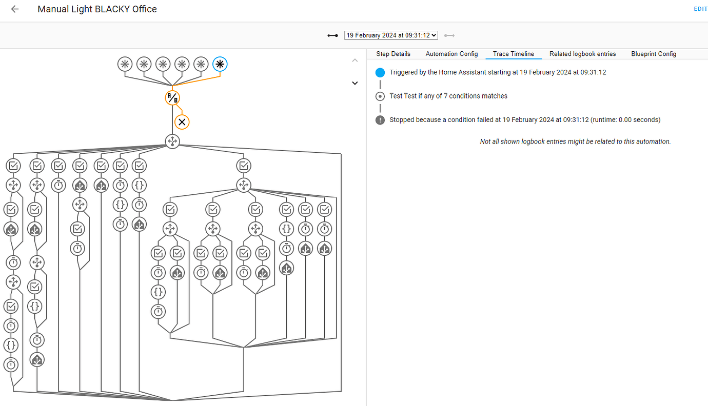Collapse the graph with the up chevron

point(355,60)
